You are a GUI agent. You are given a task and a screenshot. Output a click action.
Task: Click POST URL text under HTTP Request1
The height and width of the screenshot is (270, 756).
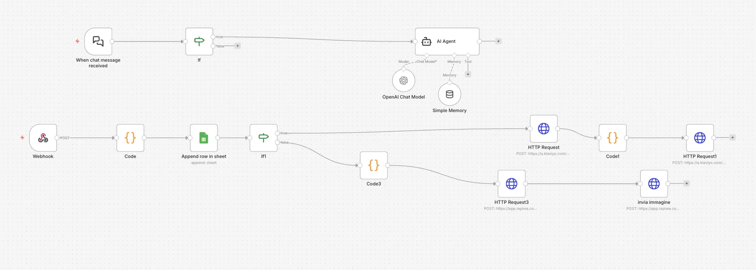coord(699,163)
